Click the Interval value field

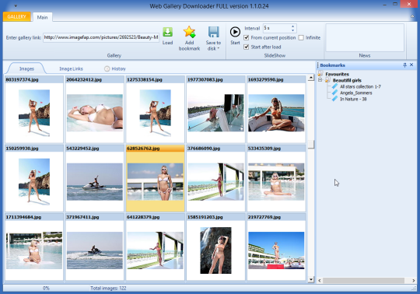276,28
